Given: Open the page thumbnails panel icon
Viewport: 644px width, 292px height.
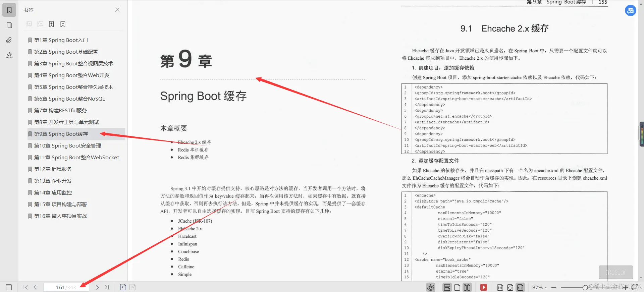Looking at the screenshot, I should point(9,25).
